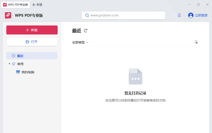Click the star icon next to 常用
The image size is (212, 133).
14,64
